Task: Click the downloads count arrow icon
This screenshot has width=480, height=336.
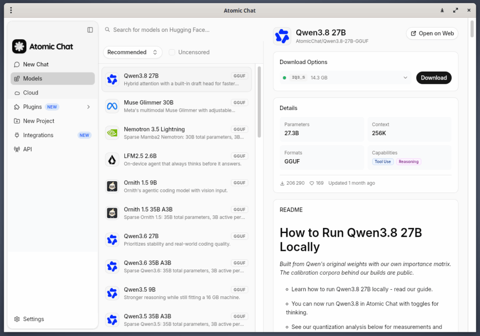Action: click(282, 183)
